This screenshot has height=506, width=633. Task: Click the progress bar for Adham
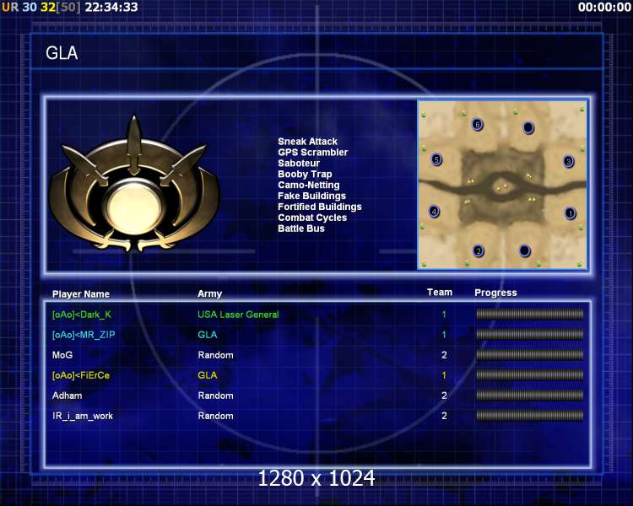[530, 396]
